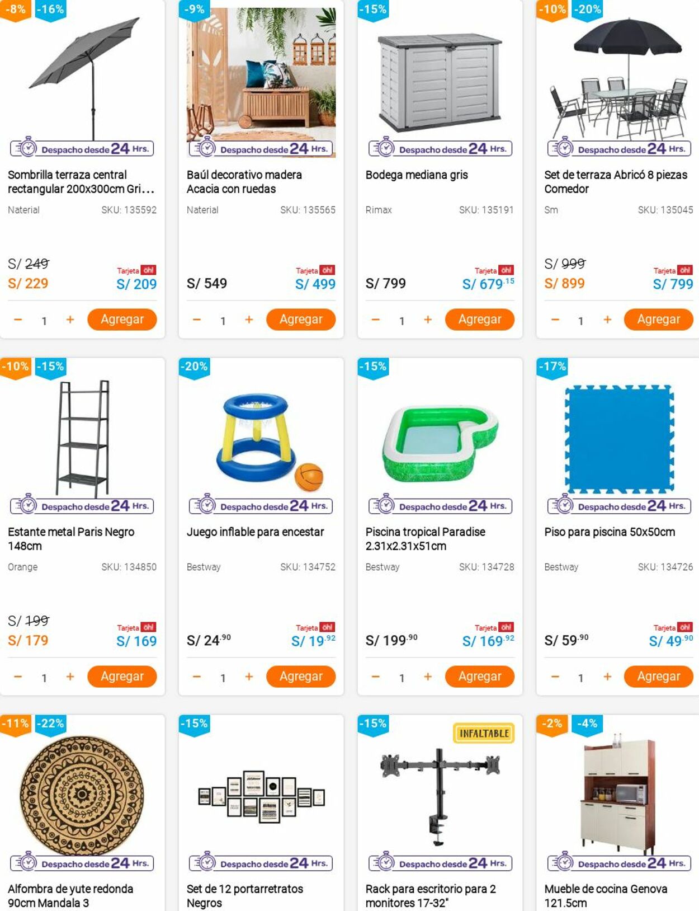Open Set de terraza Abricó 8 piezas title

[x=616, y=182]
